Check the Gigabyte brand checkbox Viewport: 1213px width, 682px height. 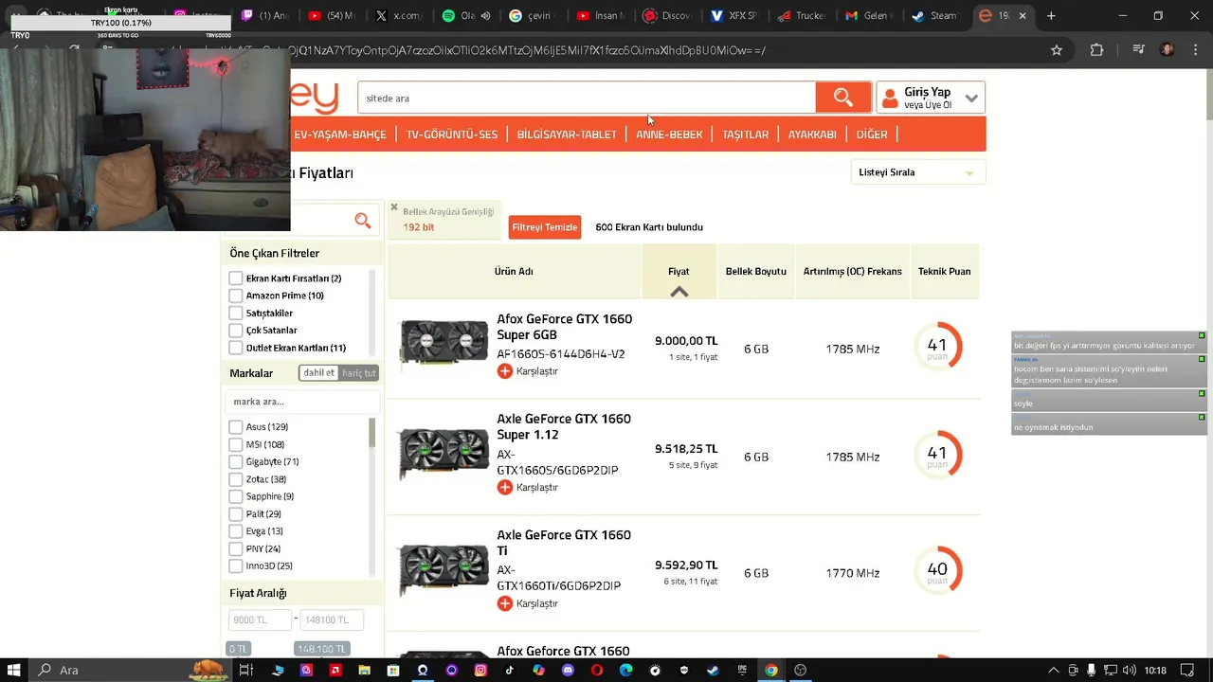(x=236, y=461)
